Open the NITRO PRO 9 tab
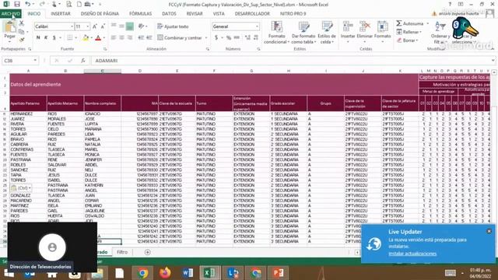 (293, 14)
